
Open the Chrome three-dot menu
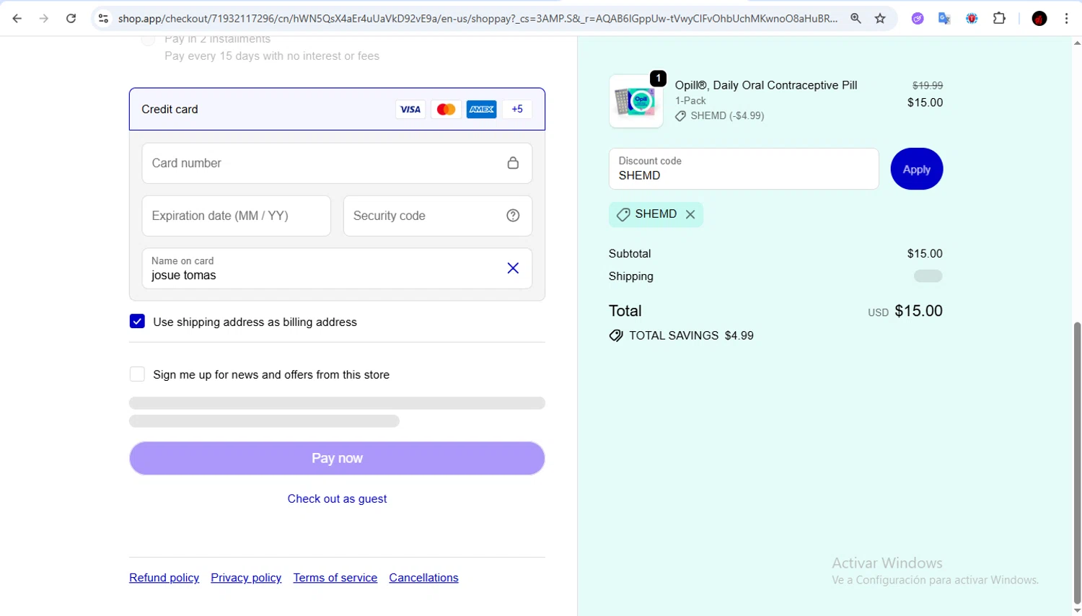coord(1066,19)
